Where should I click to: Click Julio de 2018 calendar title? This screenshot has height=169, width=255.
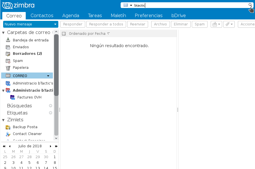click(30, 146)
